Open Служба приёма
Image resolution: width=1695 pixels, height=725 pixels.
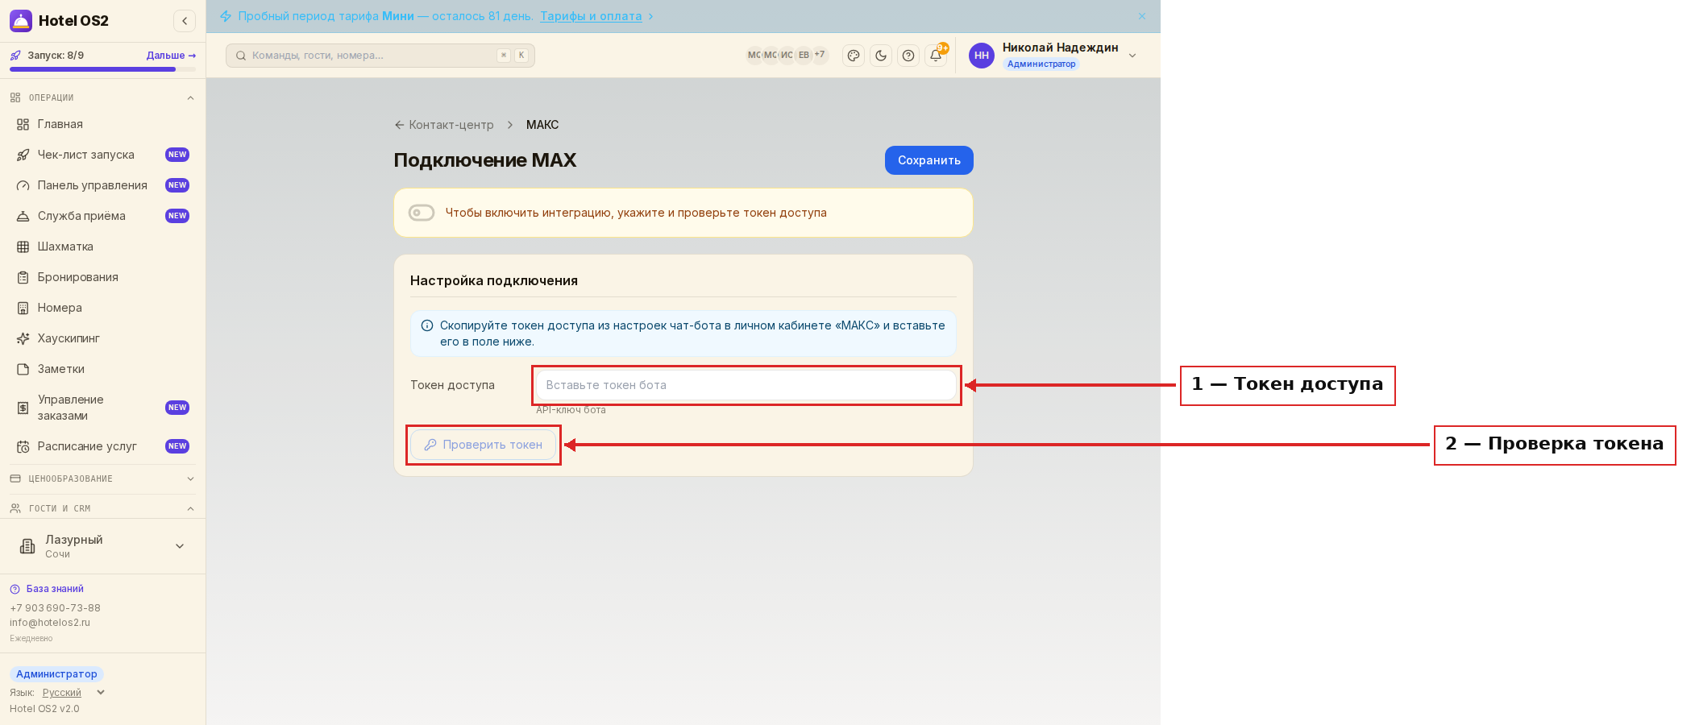click(102, 216)
